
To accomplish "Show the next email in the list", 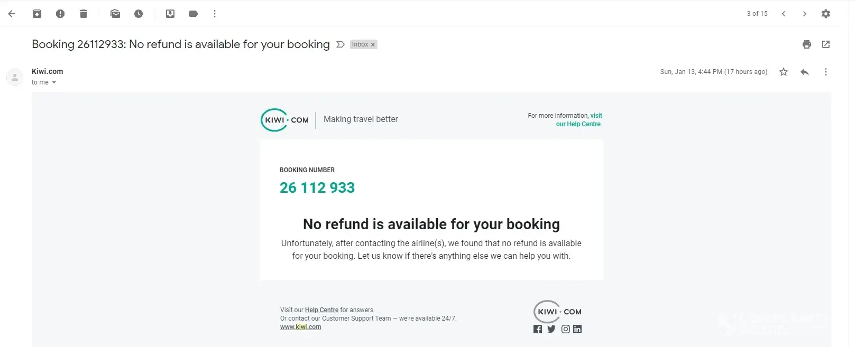I will point(805,14).
